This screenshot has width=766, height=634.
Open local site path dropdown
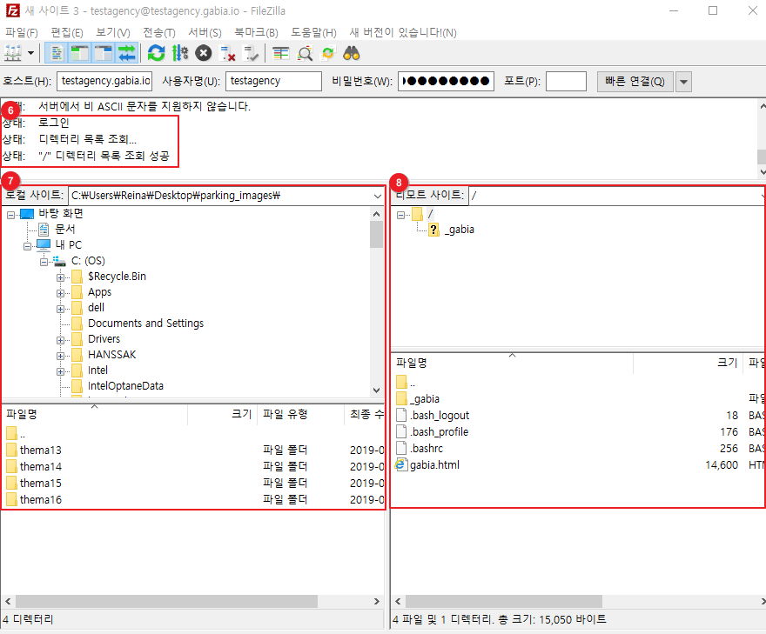click(377, 196)
